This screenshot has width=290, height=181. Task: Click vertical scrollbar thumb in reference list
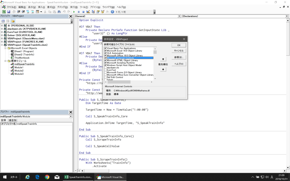(x=155, y=52)
